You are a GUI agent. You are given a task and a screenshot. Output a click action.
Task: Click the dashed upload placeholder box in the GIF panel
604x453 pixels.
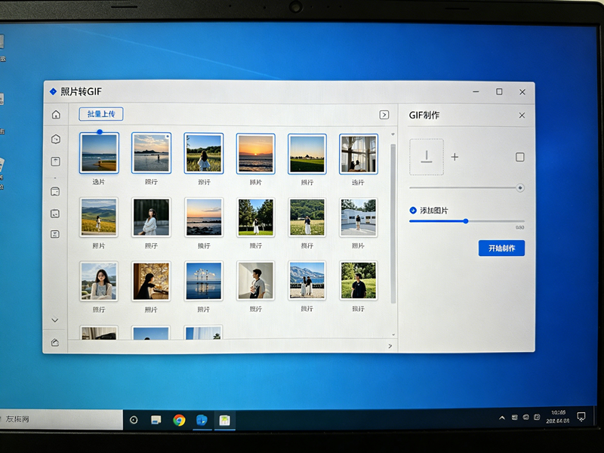(x=427, y=157)
